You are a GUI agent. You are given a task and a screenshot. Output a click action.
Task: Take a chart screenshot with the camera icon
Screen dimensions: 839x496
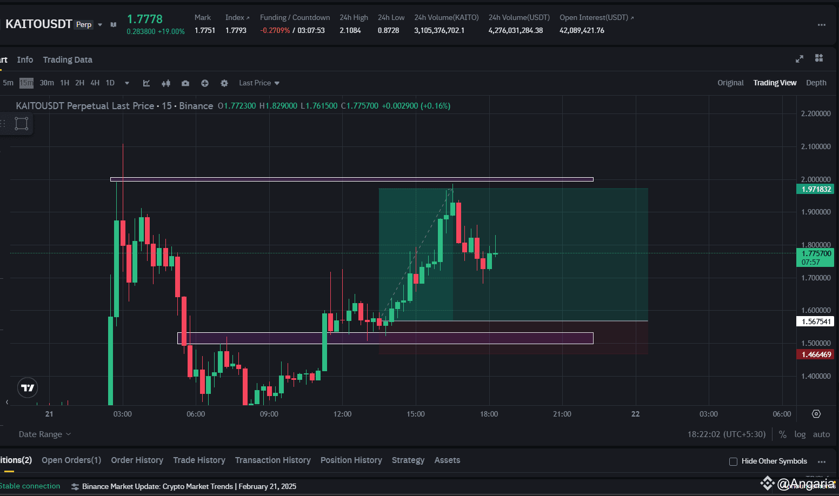pyautogui.click(x=185, y=83)
